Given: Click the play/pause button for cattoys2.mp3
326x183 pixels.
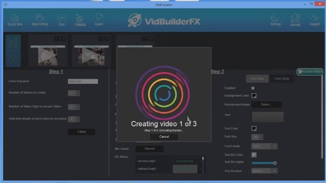Looking at the screenshot, I should (x=185, y=169).
